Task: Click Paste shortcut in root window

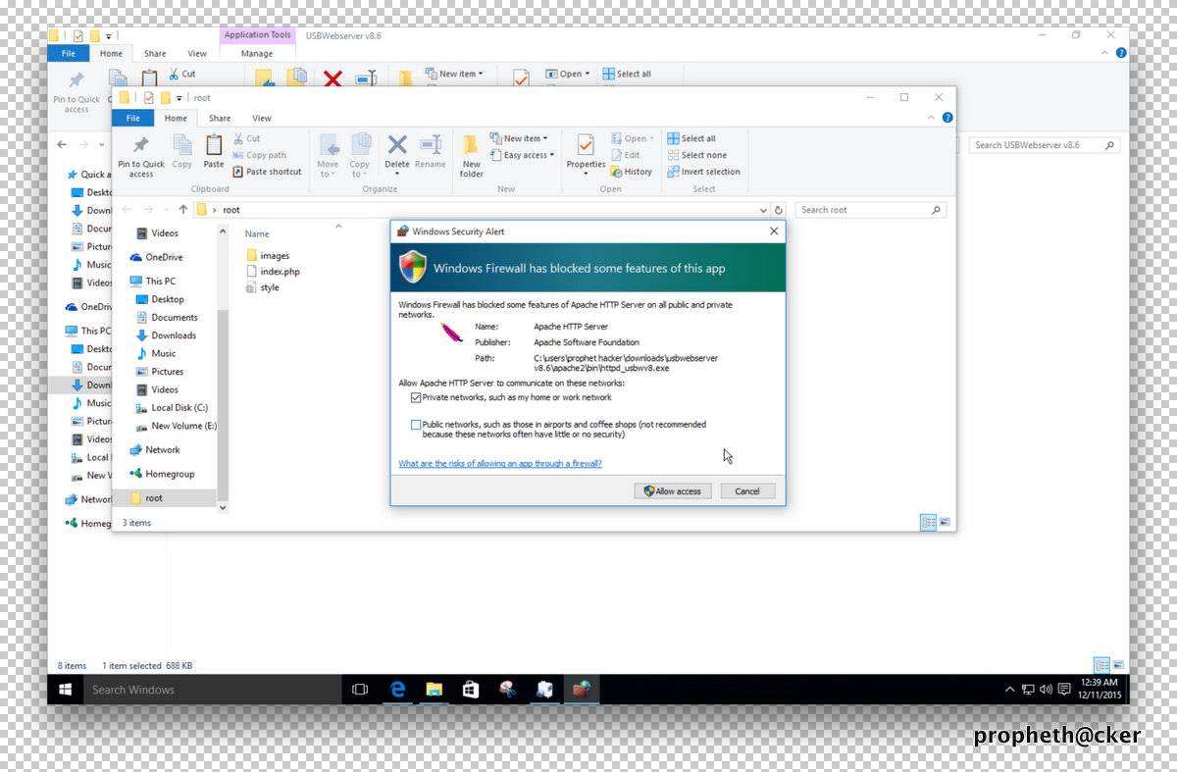Action: tap(267, 172)
